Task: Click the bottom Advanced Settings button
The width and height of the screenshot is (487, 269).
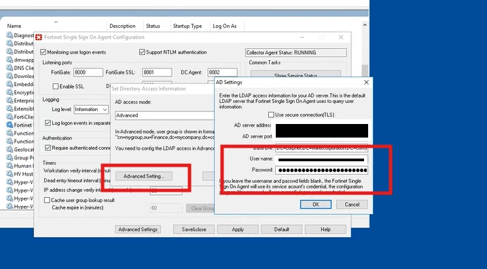Action: [138, 229]
